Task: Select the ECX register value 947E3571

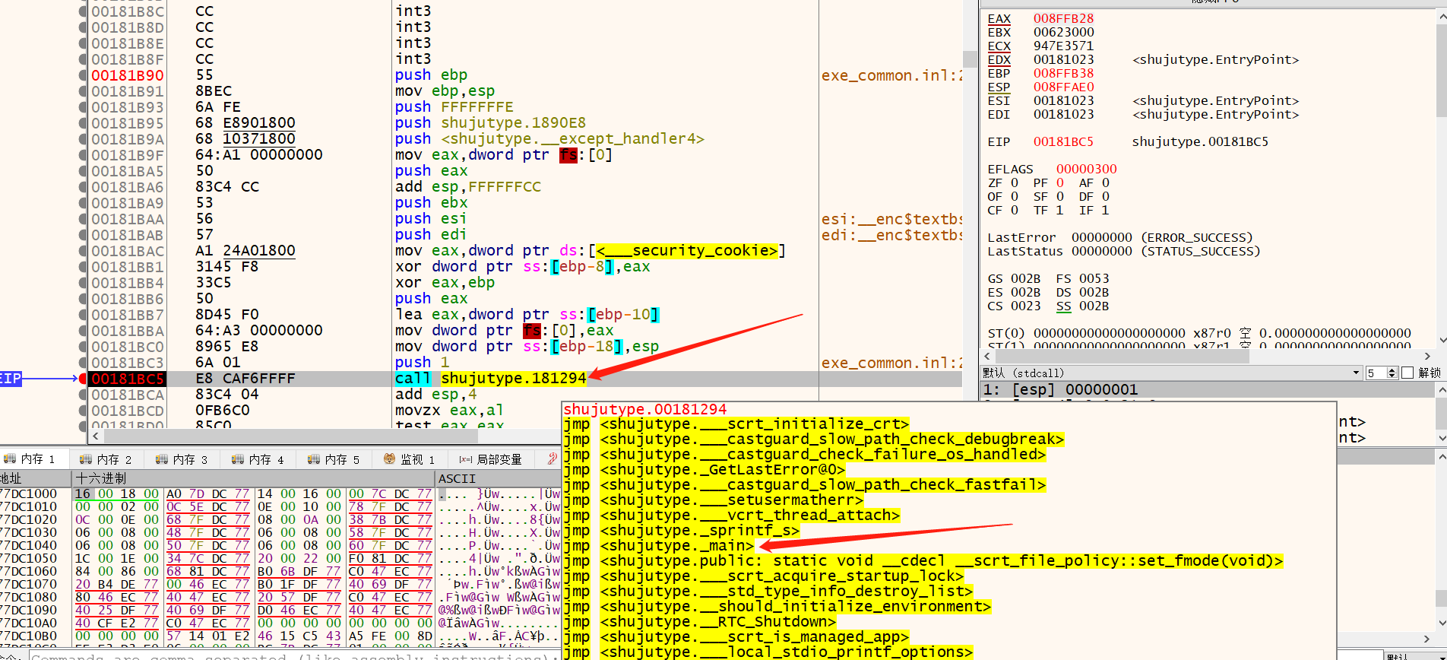Action: tap(1063, 46)
